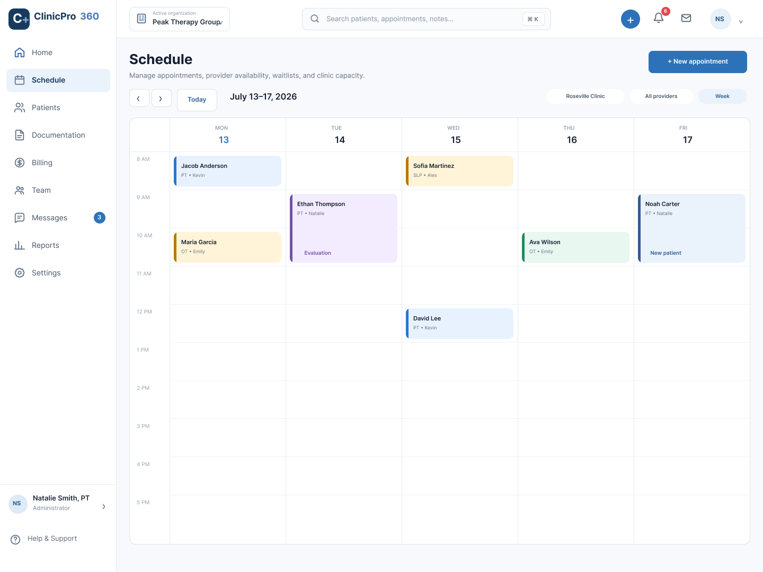763x572 pixels.
Task: Open Jacob Anderson appointment
Action: coord(227,171)
